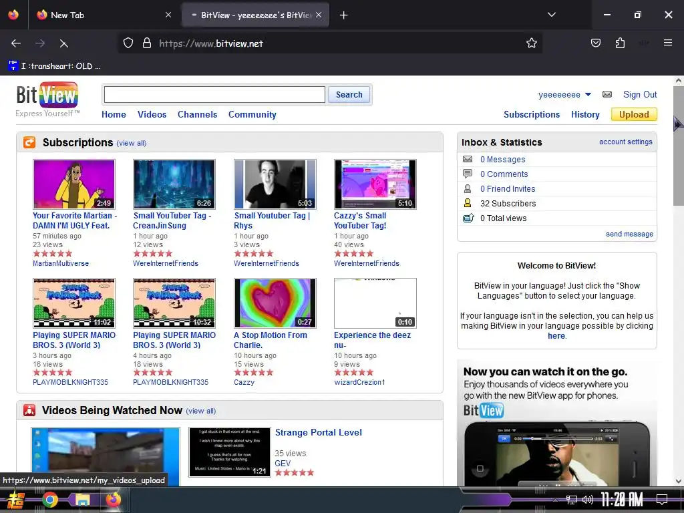
Task: Click inside the BitView search field
Action: click(214, 94)
